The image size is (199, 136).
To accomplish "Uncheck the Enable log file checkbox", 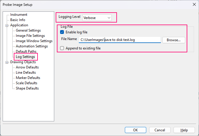I will (62, 32).
